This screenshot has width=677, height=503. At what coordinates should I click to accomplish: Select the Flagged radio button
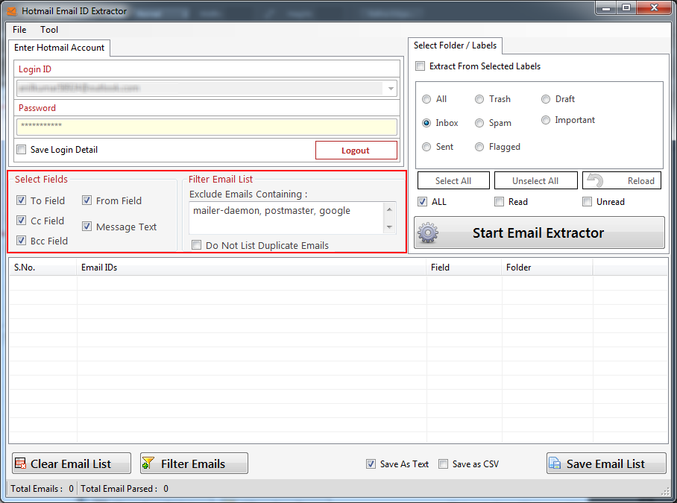(x=479, y=147)
